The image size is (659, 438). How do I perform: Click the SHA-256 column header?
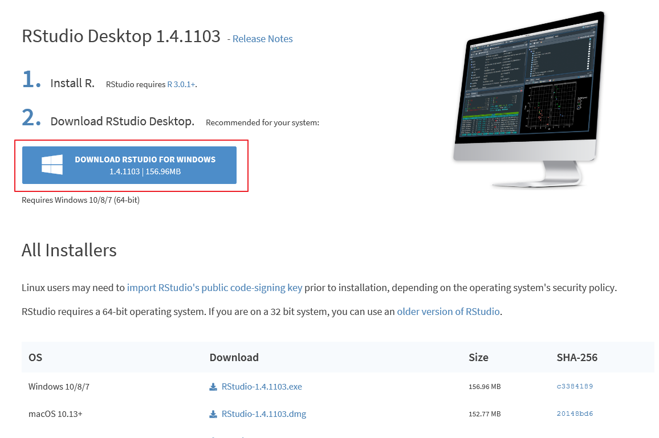coord(577,357)
